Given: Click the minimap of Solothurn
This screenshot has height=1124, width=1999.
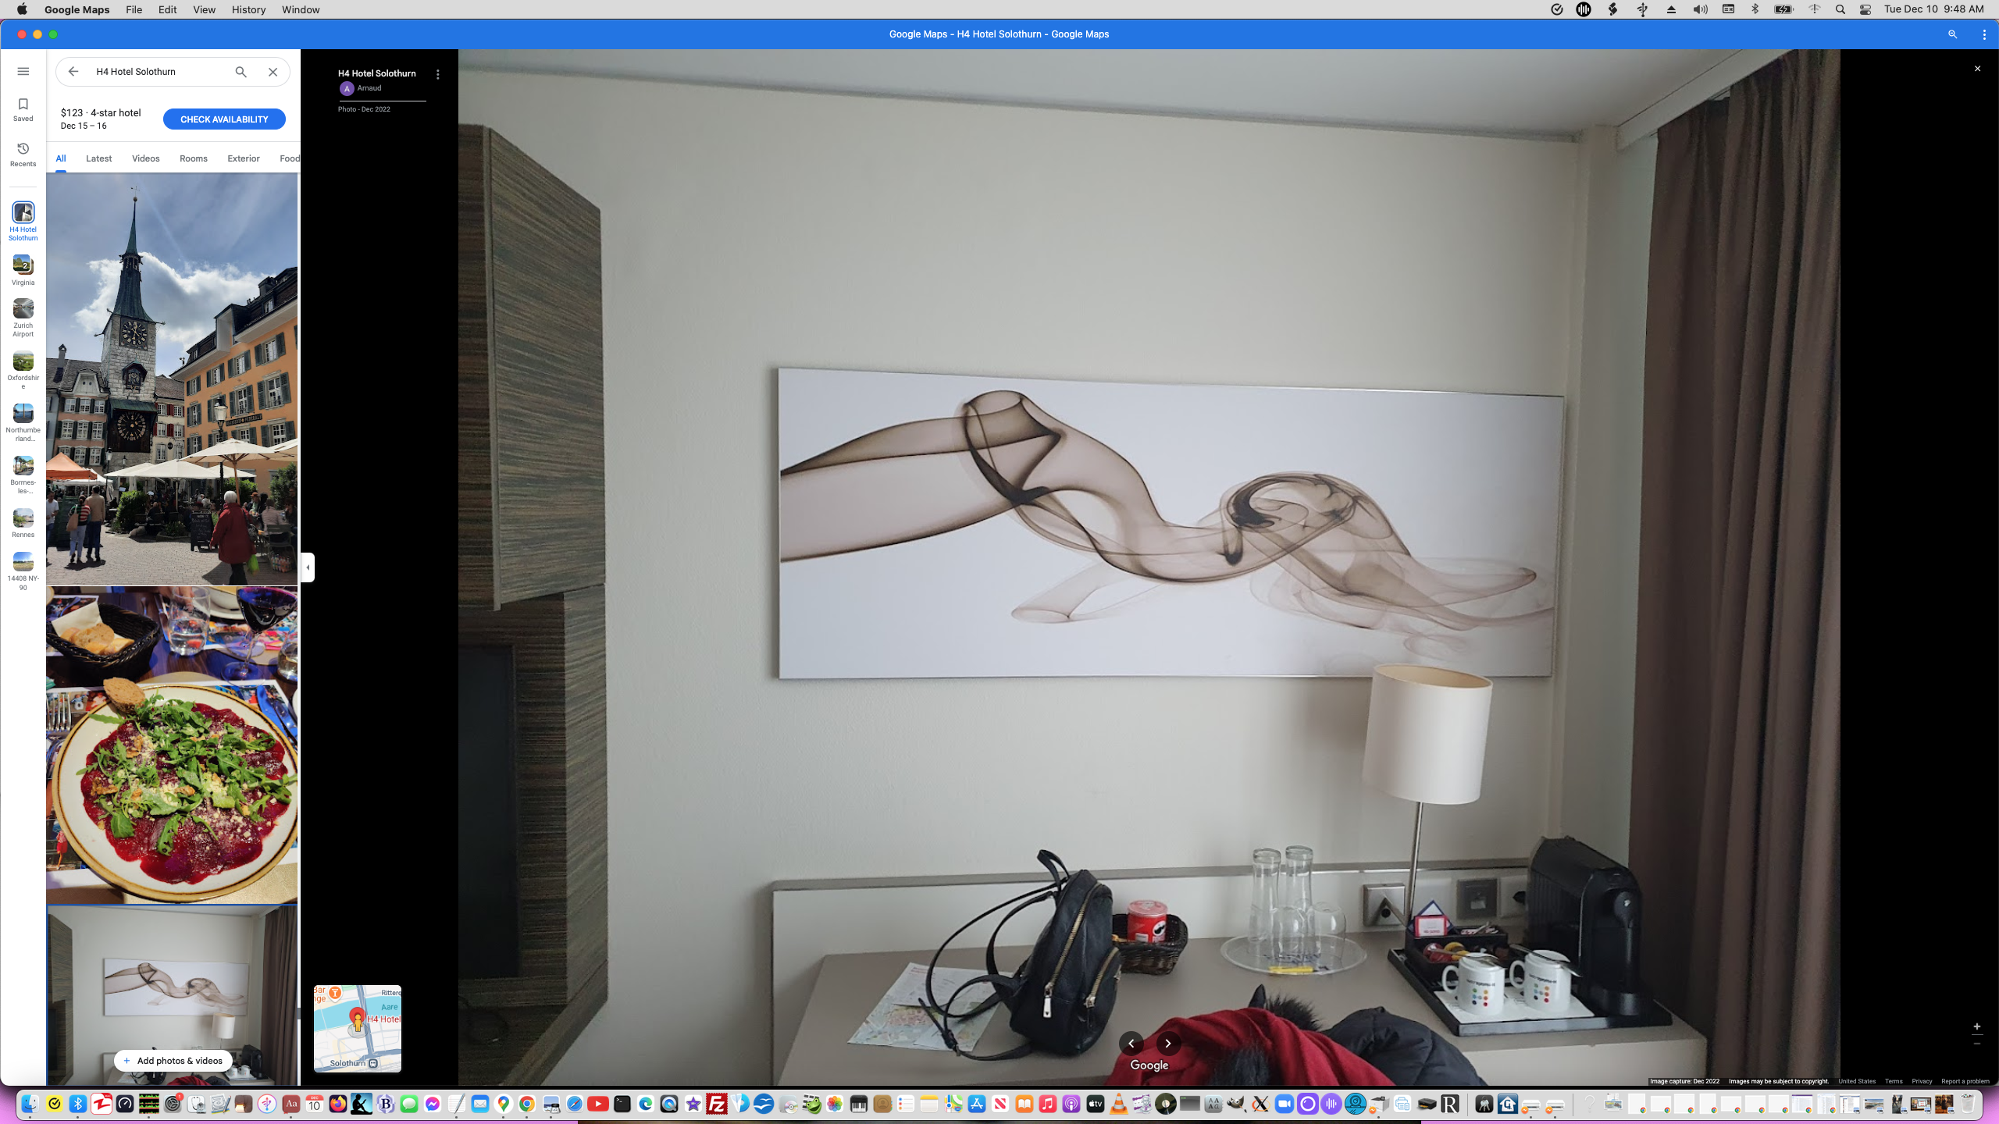Looking at the screenshot, I should [x=358, y=1028].
